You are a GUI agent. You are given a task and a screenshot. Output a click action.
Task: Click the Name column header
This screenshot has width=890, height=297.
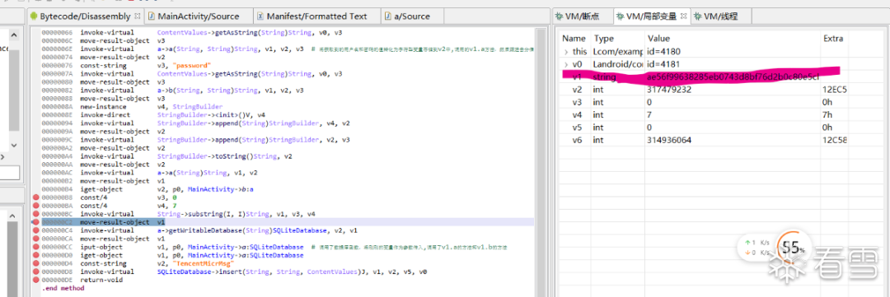574,39
